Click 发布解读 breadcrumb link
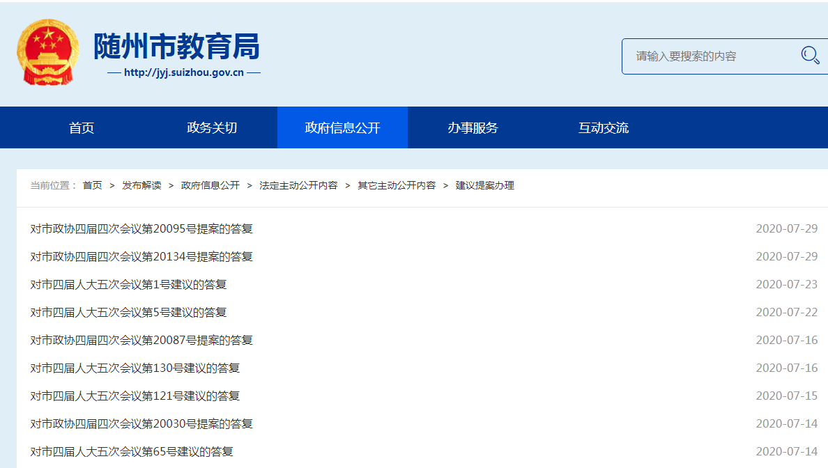The width and height of the screenshot is (828, 468). click(x=141, y=185)
